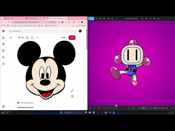The height and width of the screenshot is (131, 175).
Task: Click Chrome back navigation arrow
Action: pos(2,22)
